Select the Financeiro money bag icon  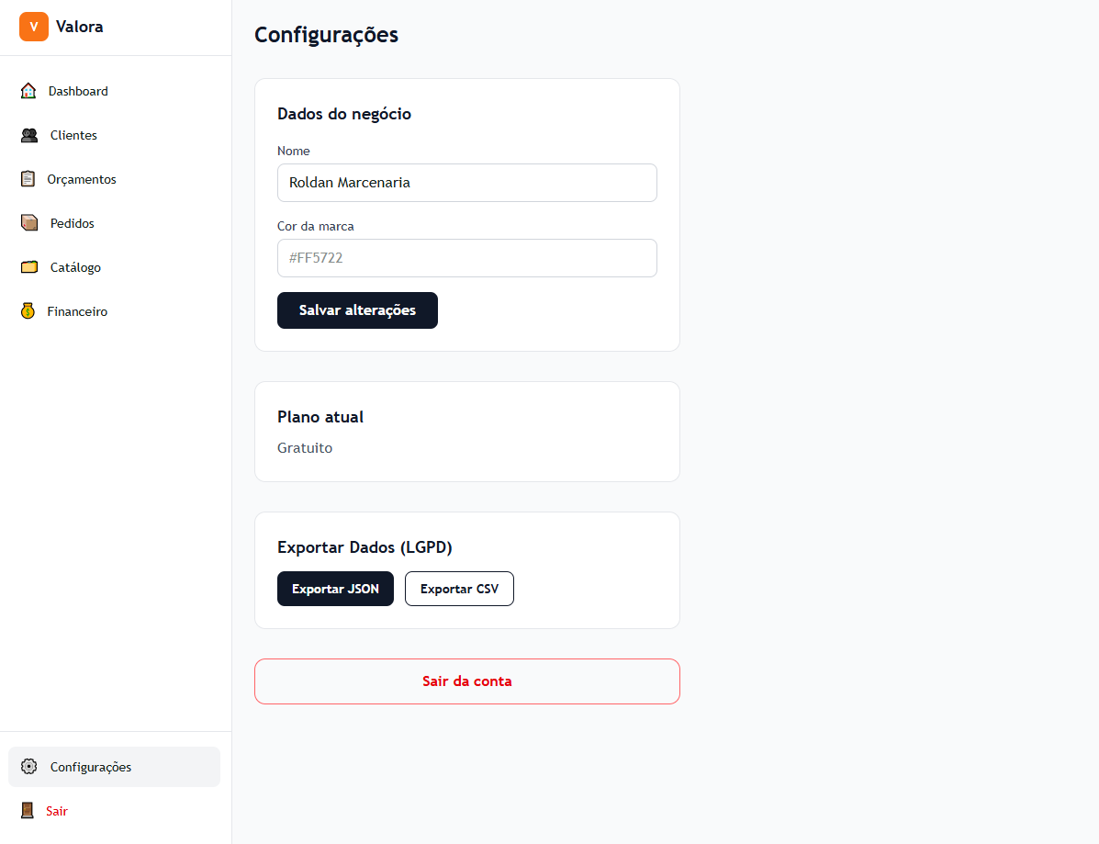28,311
